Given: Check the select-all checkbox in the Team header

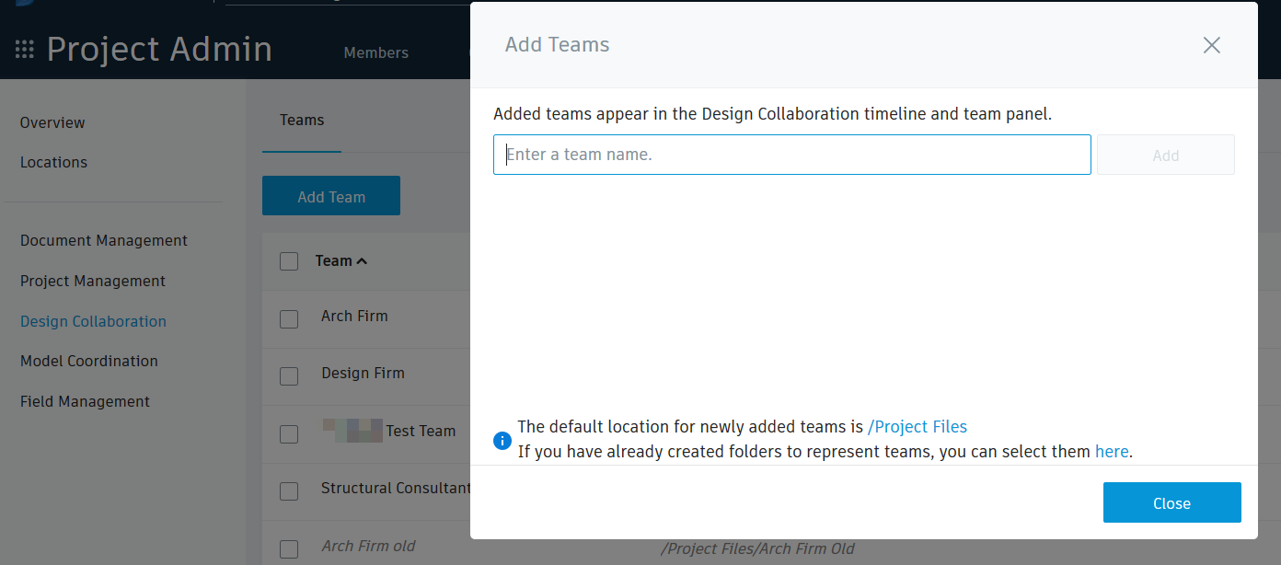Looking at the screenshot, I should pyautogui.click(x=289, y=261).
